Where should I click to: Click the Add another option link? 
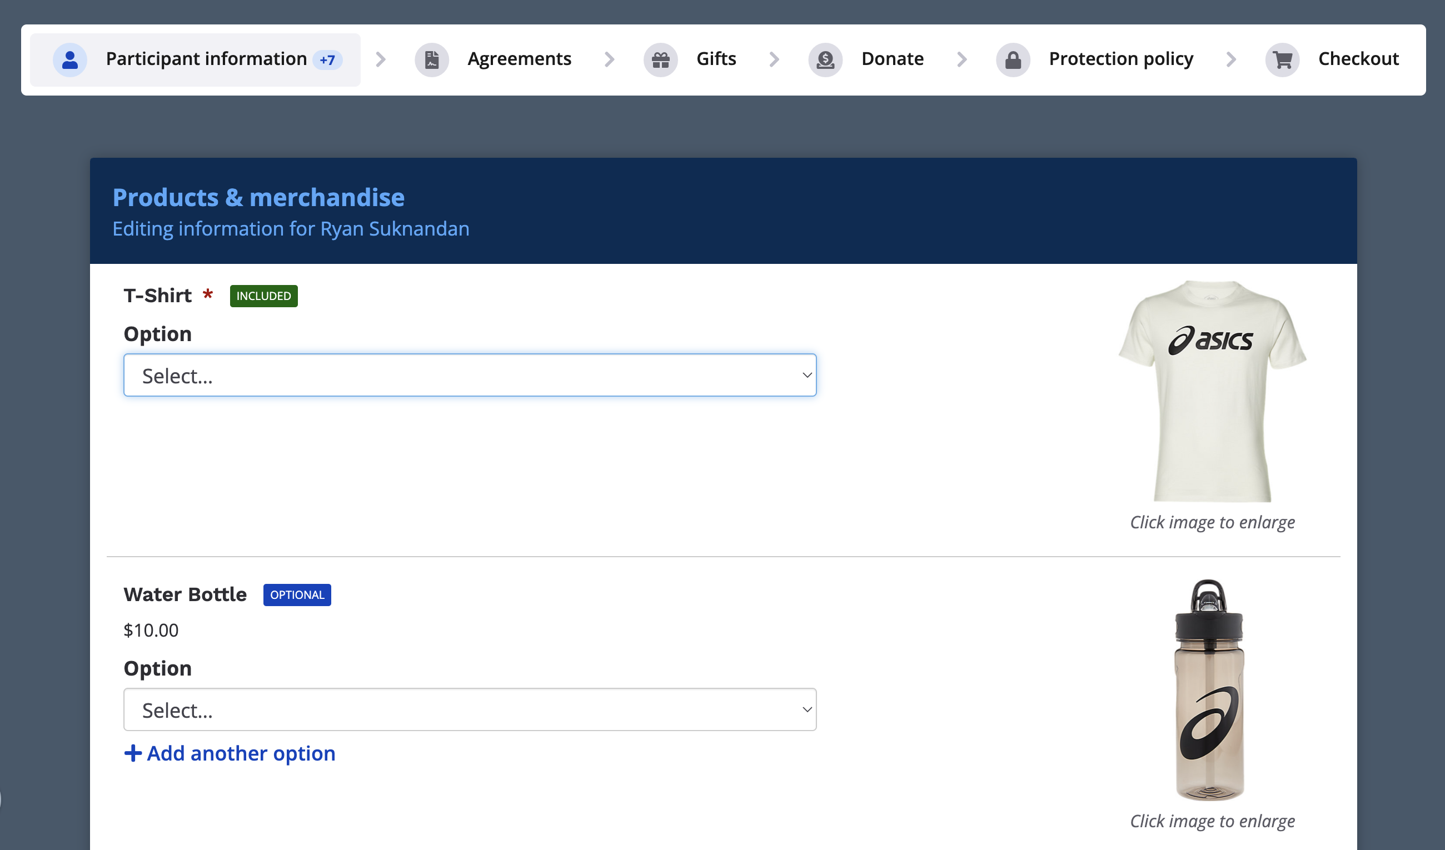pos(241,753)
